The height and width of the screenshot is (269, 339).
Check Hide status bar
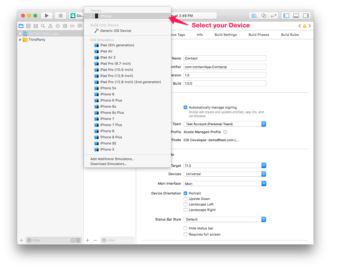pos(185,228)
